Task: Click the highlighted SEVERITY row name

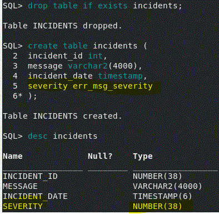Action: [23, 206]
